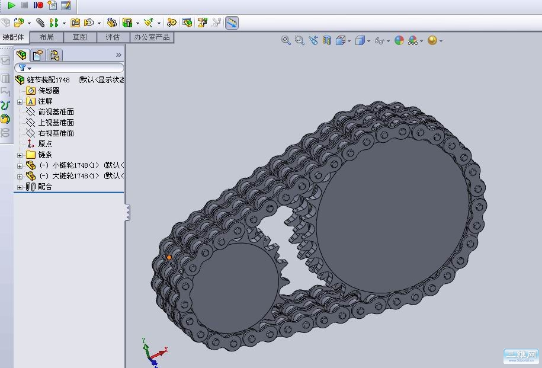
Task: Open the PropertyManager tab
Action: point(38,55)
